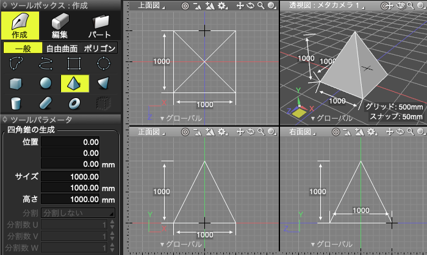
Task: Pick the closed curve drawing tool
Action: 16,63
